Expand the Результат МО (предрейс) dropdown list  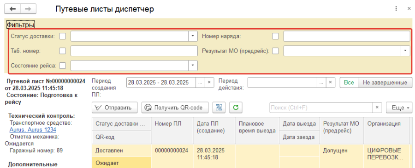[x=405, y=51]
